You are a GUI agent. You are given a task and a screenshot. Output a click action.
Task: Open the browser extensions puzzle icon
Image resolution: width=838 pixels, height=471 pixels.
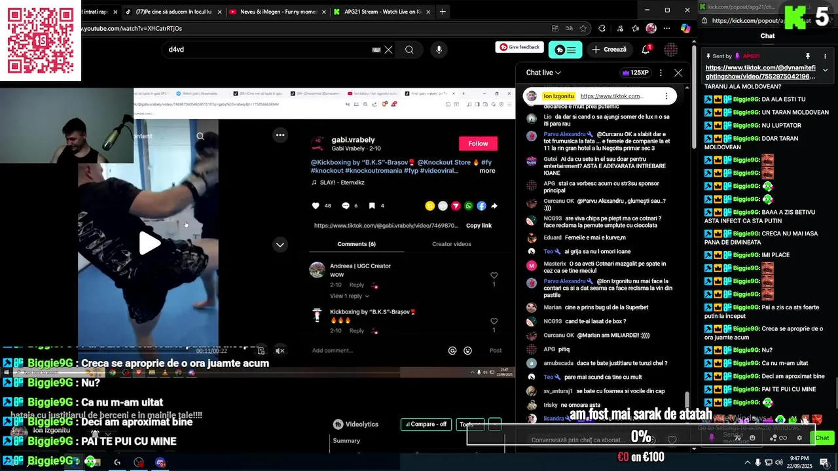[x=602, y=29]
